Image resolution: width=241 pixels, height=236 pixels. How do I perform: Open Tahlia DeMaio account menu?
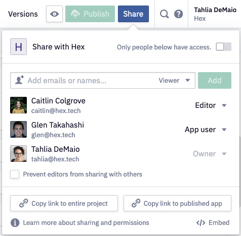(215, 14)
